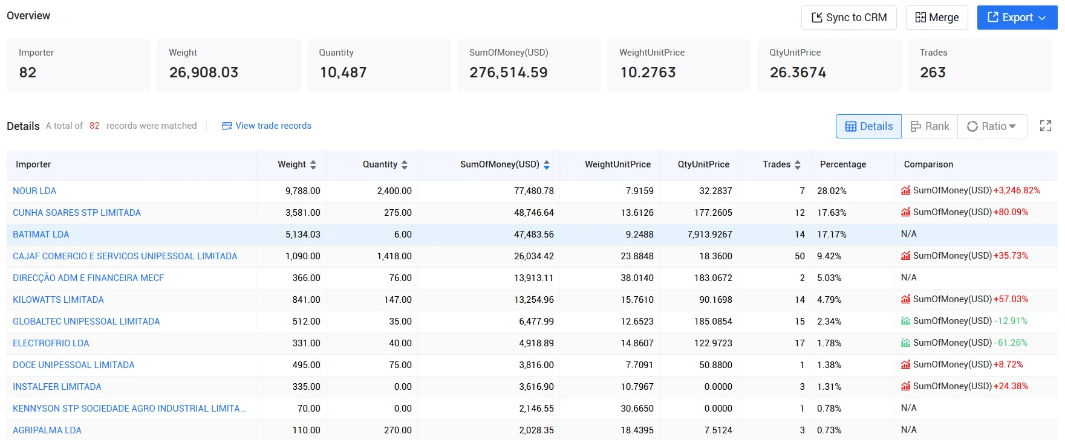This screenshot has width=1065, height=440.
Task: Click GLOBALTEC green comparison chart icon
Action: [905, 321]
